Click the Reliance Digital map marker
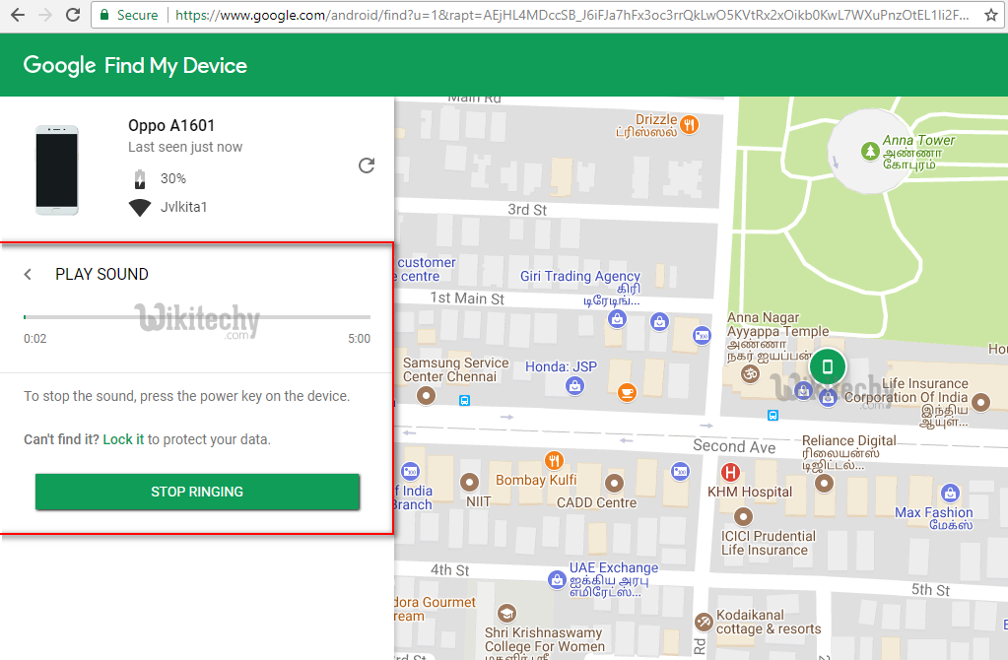1008x660 pixels. pos(824,483)
